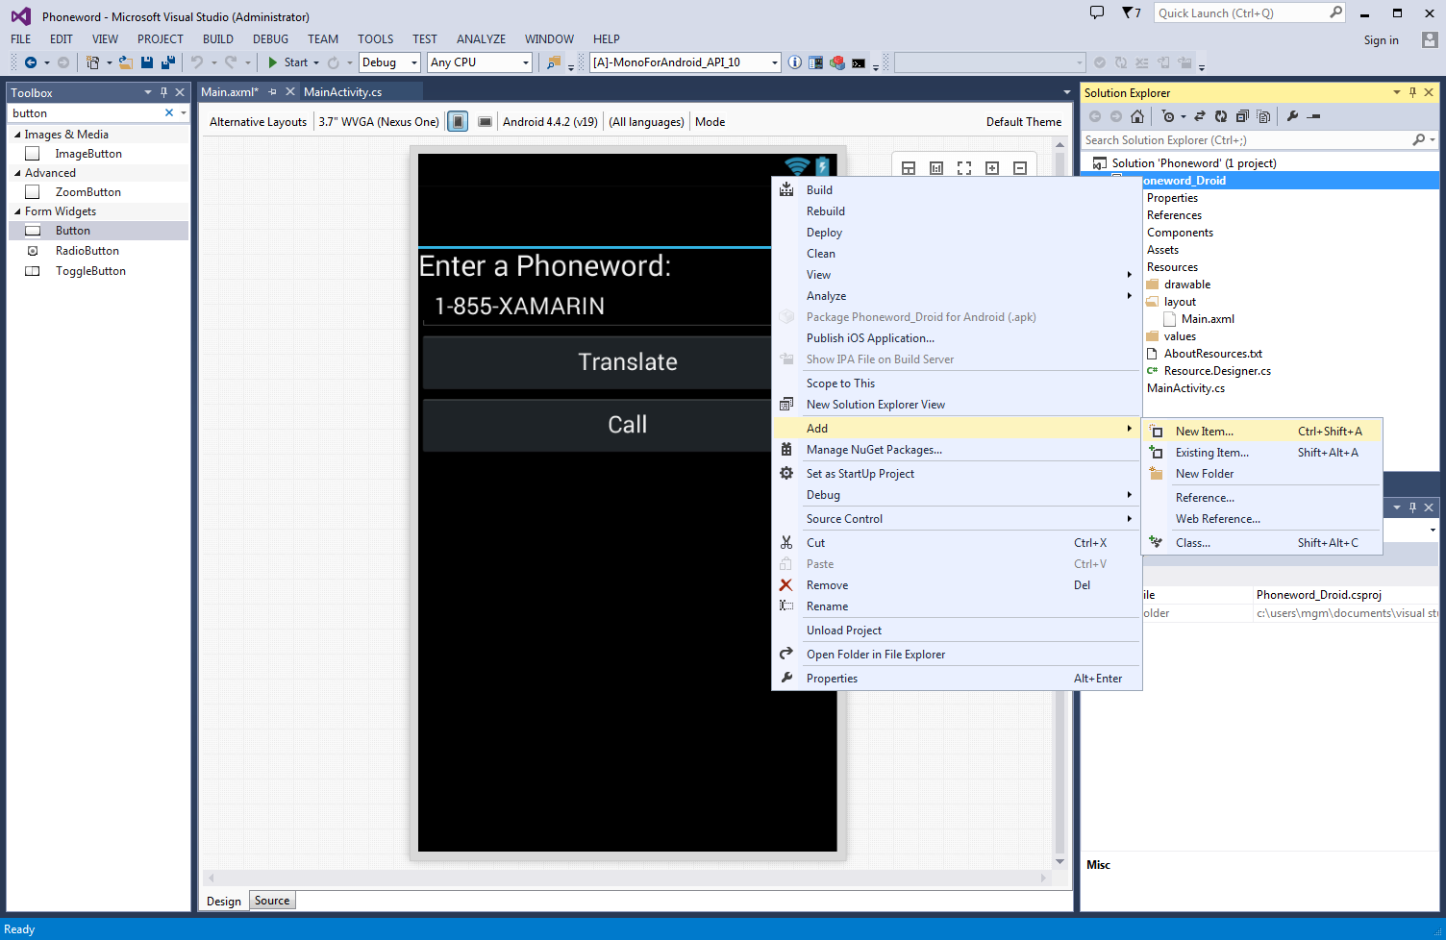Screen dimensions: 1446x940
Task: Click the feedback speech bubble icon
Action: (1097, 13)
